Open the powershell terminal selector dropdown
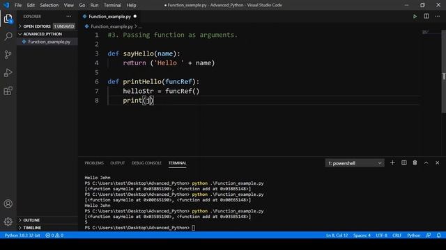446x250 pixels. (x=355, y=163)
